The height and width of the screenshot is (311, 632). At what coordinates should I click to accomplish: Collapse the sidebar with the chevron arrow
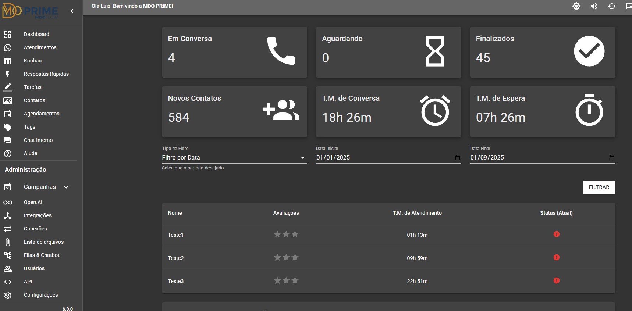tap(72, 11)
